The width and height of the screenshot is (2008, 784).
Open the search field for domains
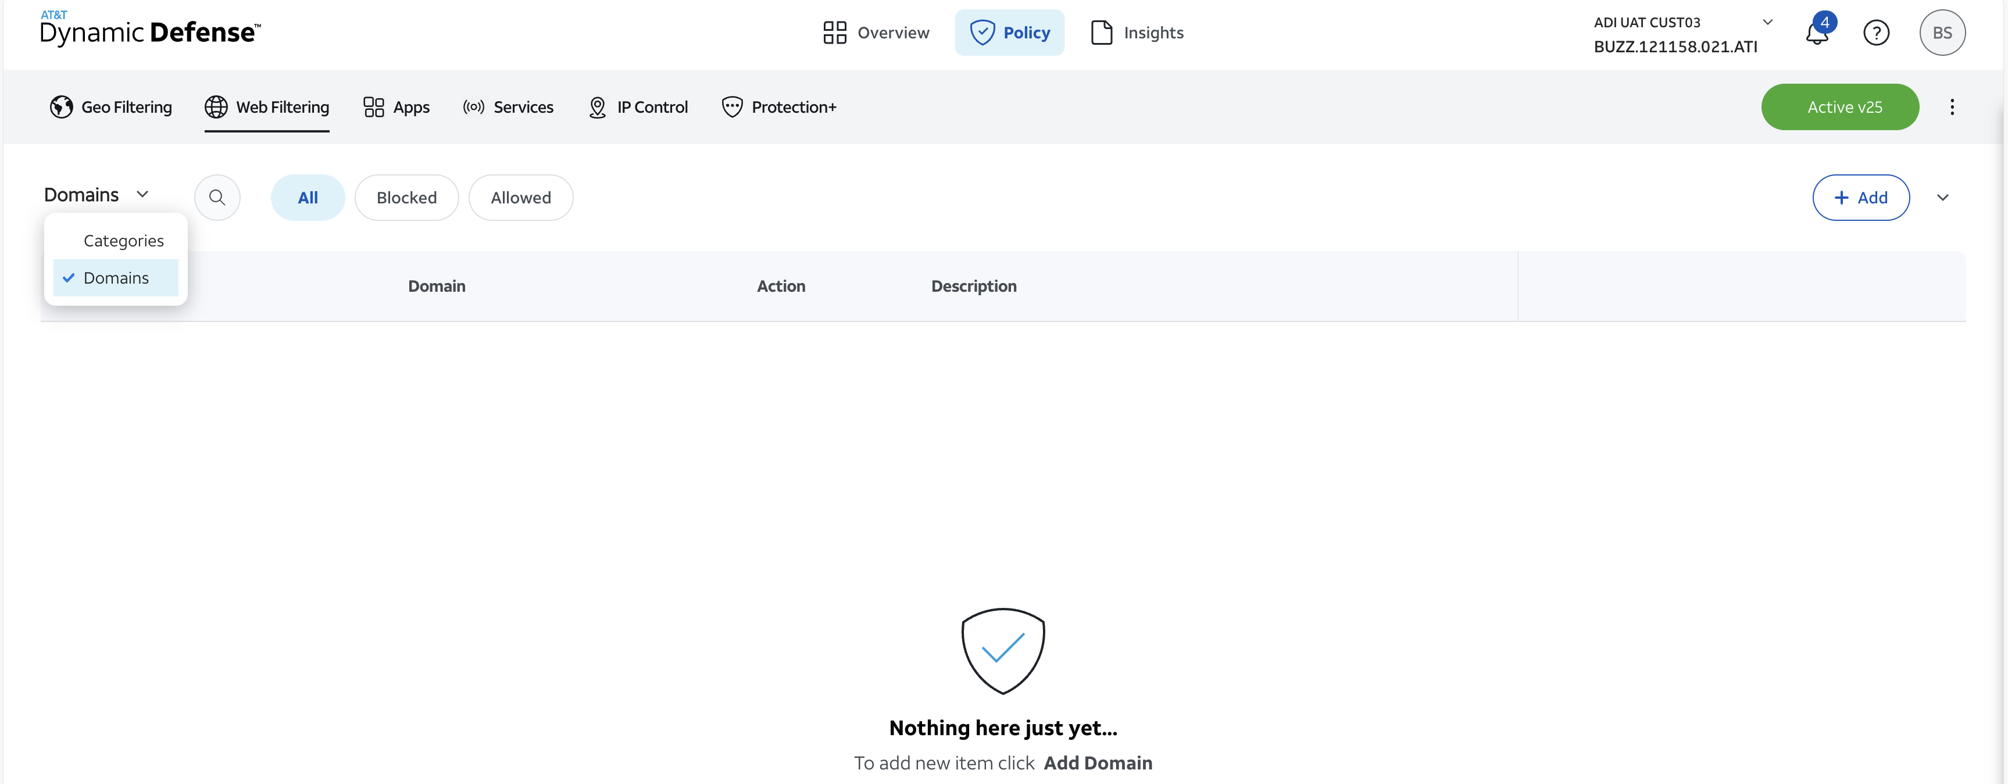click(x=217, y=197)
